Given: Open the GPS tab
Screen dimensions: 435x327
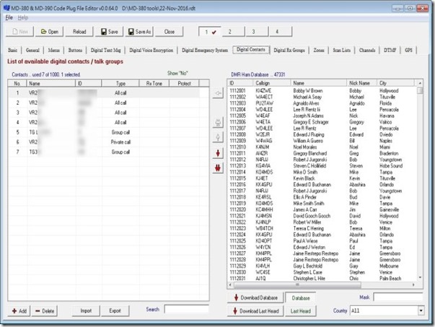Looking at the screenshot, I should 408,51.
